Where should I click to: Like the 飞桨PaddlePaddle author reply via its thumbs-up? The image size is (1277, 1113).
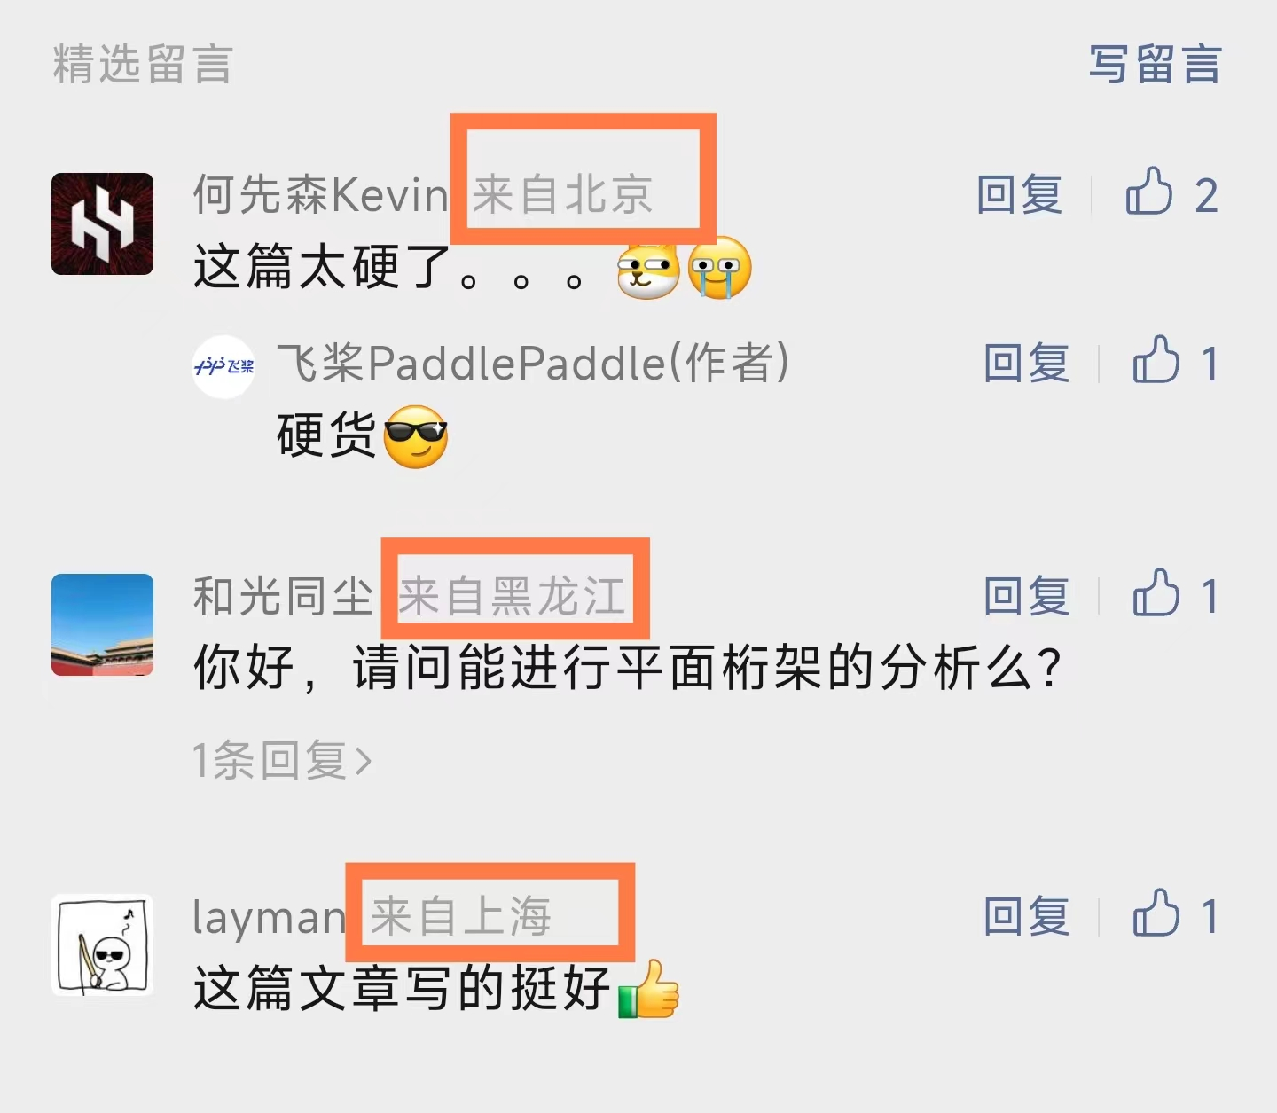[x=1156, y=360]
